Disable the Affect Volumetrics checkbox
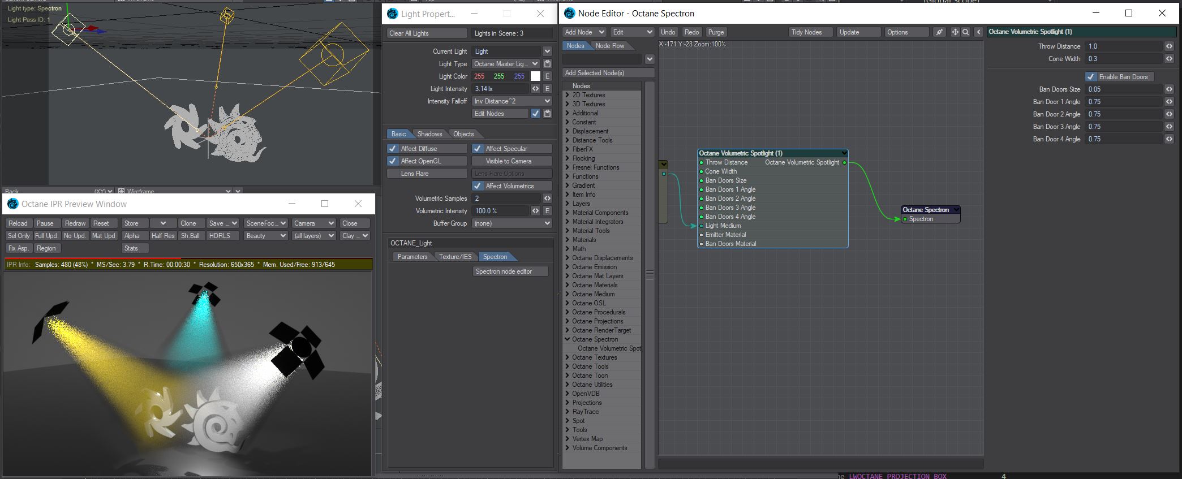 pos(478,186)
